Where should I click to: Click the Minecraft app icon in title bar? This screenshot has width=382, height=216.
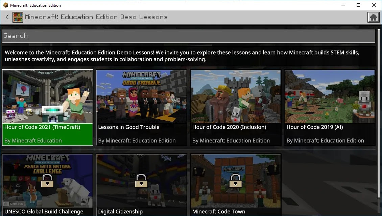(5, 5)
